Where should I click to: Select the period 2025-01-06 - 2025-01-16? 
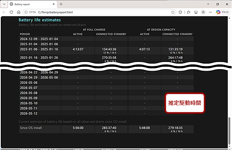point(39,49)
